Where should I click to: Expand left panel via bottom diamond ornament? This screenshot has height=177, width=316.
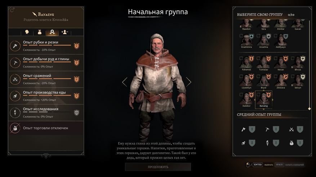click(x=46, y=155)
